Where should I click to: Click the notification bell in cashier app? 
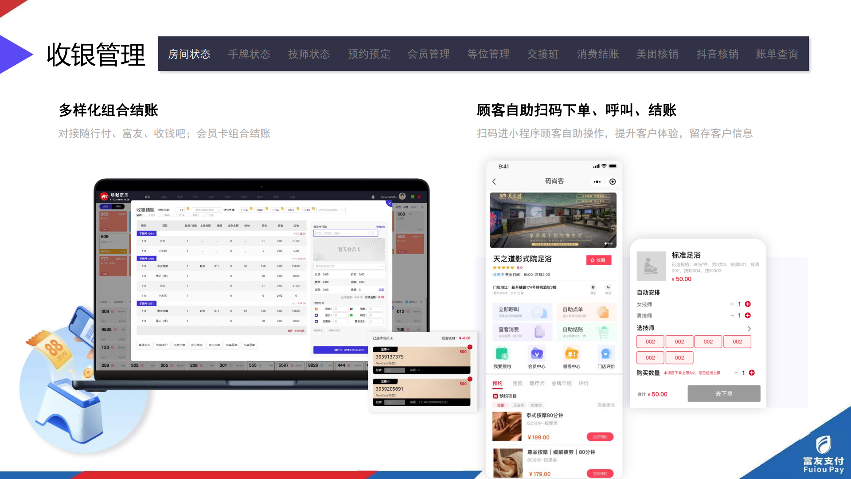[x=373, y=197]
